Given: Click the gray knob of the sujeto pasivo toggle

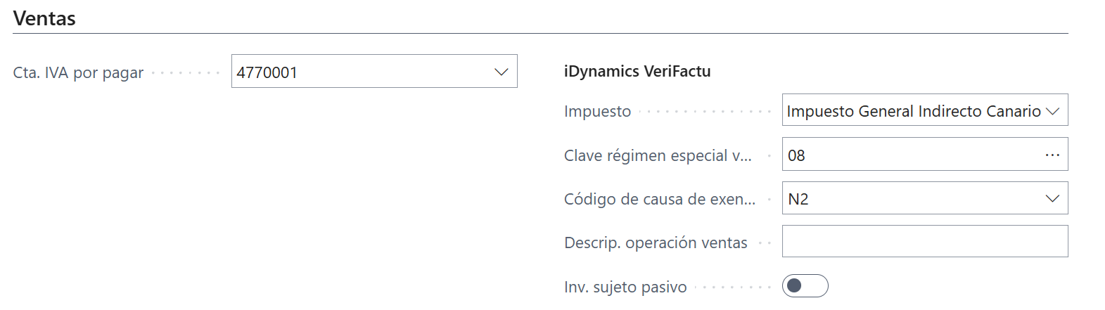Looking at the screenshot, I should click(795, 286).
